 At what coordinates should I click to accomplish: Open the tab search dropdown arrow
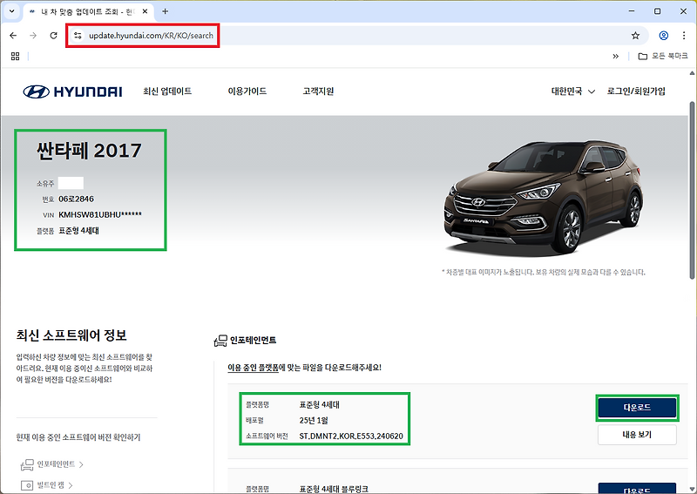tap(12, 11)
